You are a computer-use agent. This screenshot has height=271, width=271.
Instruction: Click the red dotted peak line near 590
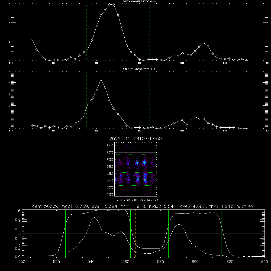[x=178, y=233]
